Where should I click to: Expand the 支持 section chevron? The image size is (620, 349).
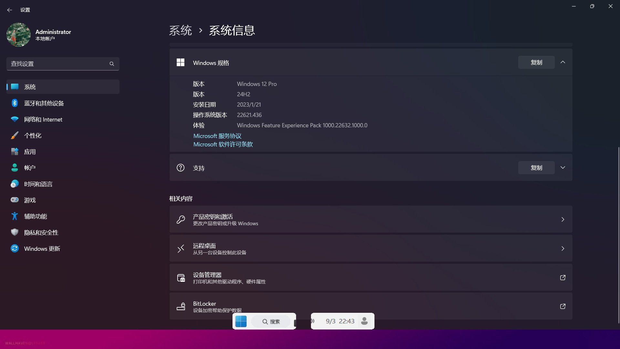tap(563, 167)
